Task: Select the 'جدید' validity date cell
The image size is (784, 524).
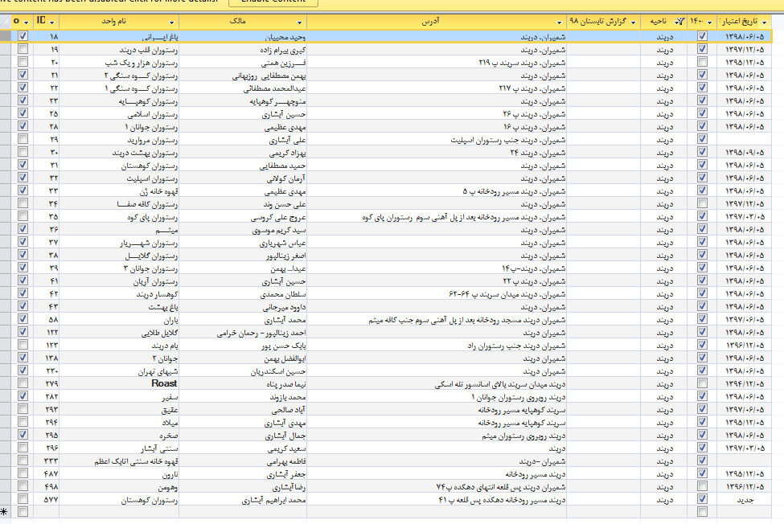Action: tap(745, 500)
